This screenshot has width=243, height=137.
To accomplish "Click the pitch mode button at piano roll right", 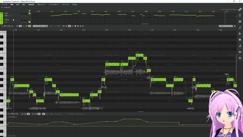I will tap(226, 26).
